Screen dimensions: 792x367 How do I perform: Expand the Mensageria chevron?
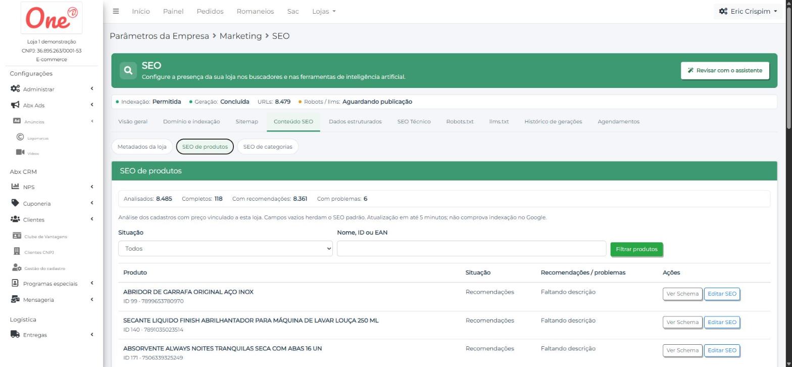92,299
